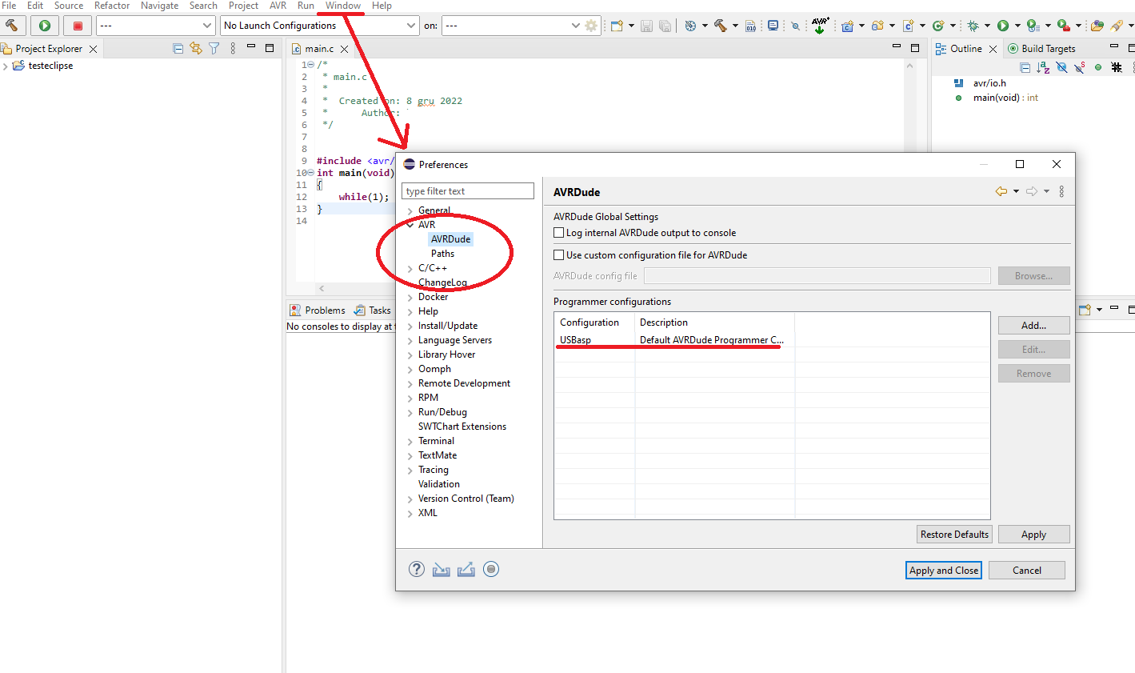Click the Collapse All icon in Outline view
Image resolution: width=1135 pixels, height=673 pixels.
coord(1025,68)
